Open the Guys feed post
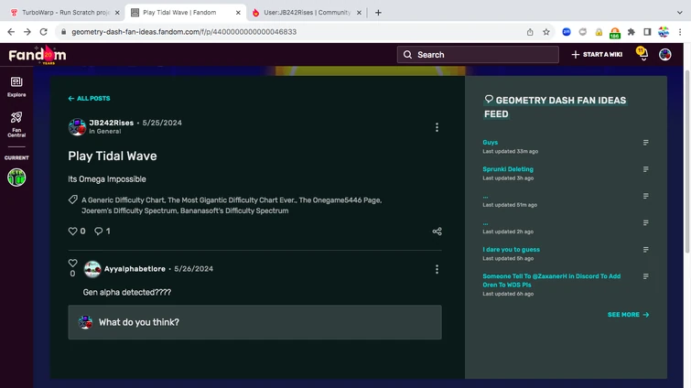This screenshot has width=691, height=388. 490,142
